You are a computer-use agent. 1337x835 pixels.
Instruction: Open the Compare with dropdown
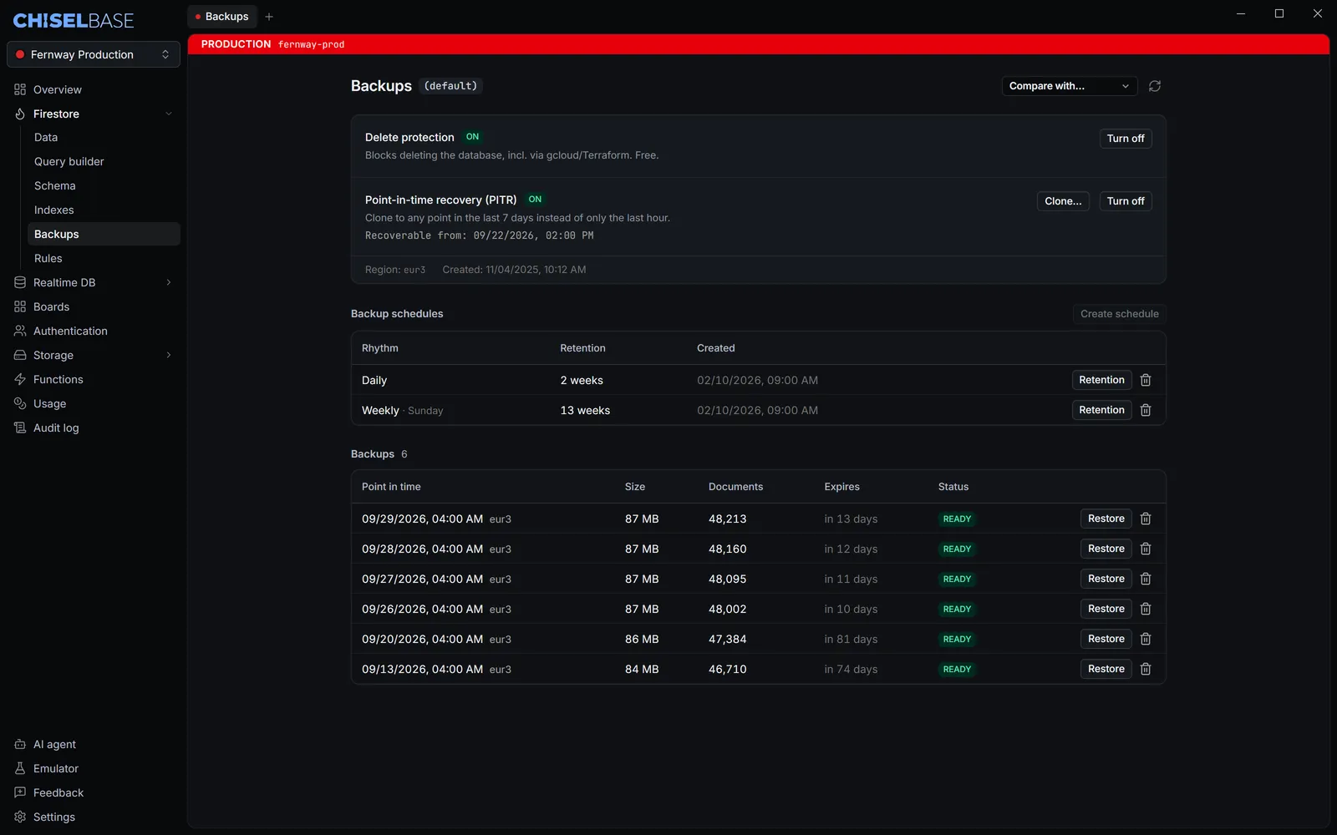1070,86
